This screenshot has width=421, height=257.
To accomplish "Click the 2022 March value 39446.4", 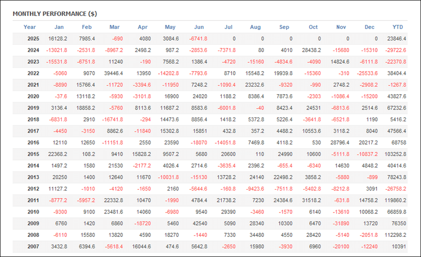I will coord(114,73).
